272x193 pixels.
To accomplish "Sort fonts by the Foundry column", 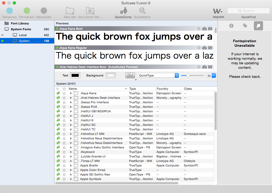I will (162, 89).
